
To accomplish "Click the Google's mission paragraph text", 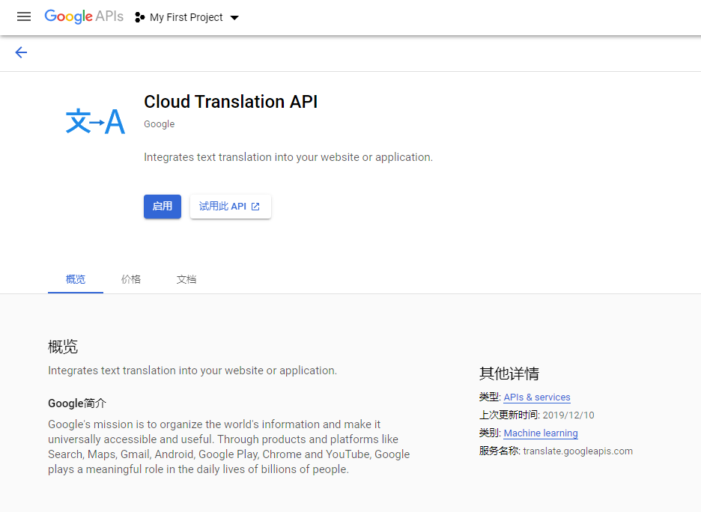I will pos(229,447).
